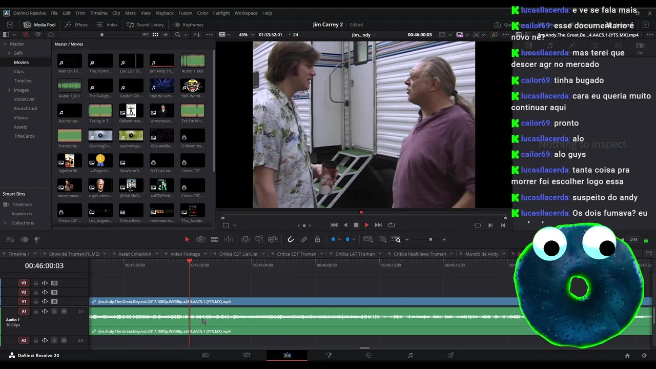Open the Index panel
This screenshot has width=656, height=369.
107,25
